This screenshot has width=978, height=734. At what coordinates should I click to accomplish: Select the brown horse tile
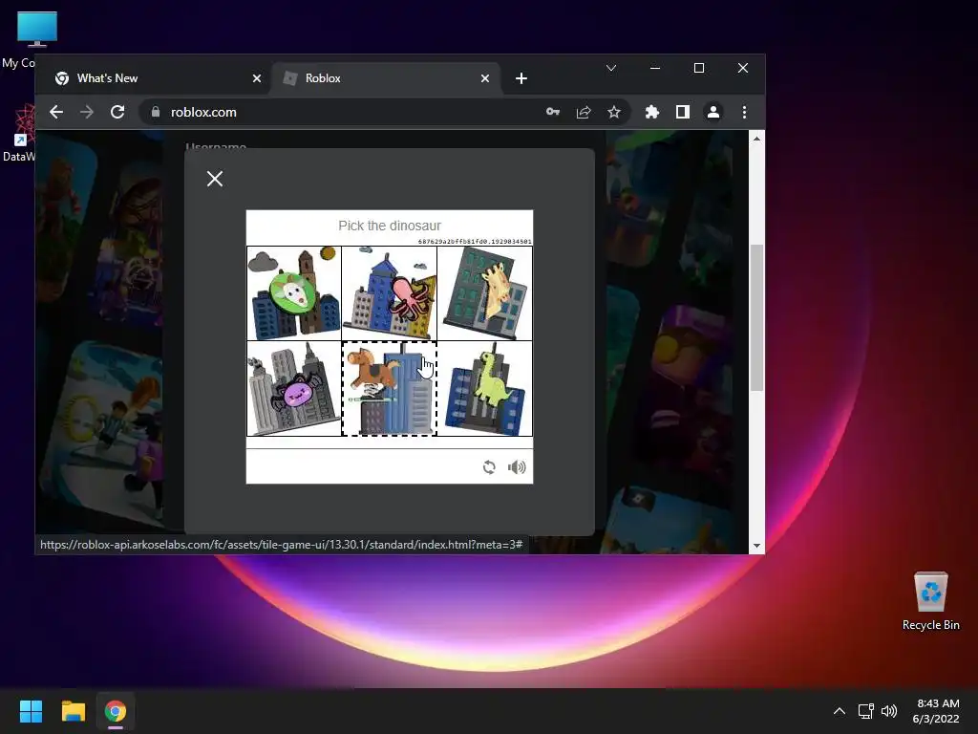coord(390,388)
